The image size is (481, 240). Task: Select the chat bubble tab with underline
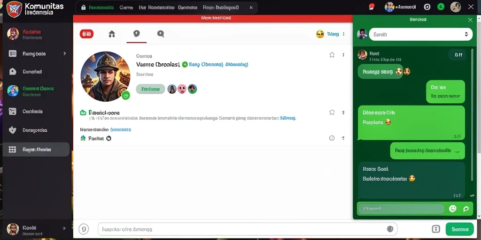pyautogui.click(x=137, y=34)
